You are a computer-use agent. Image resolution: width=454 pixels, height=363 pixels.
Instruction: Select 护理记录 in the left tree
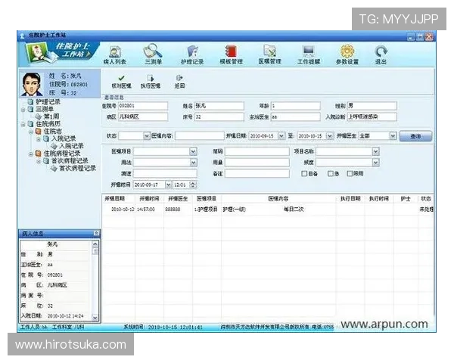point(48,101)
